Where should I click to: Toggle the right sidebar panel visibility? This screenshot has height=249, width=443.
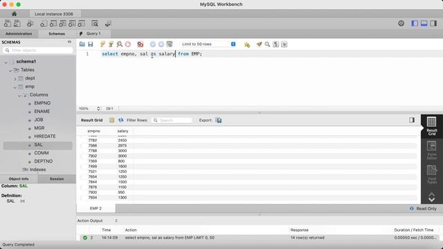(x=433, y=24)
